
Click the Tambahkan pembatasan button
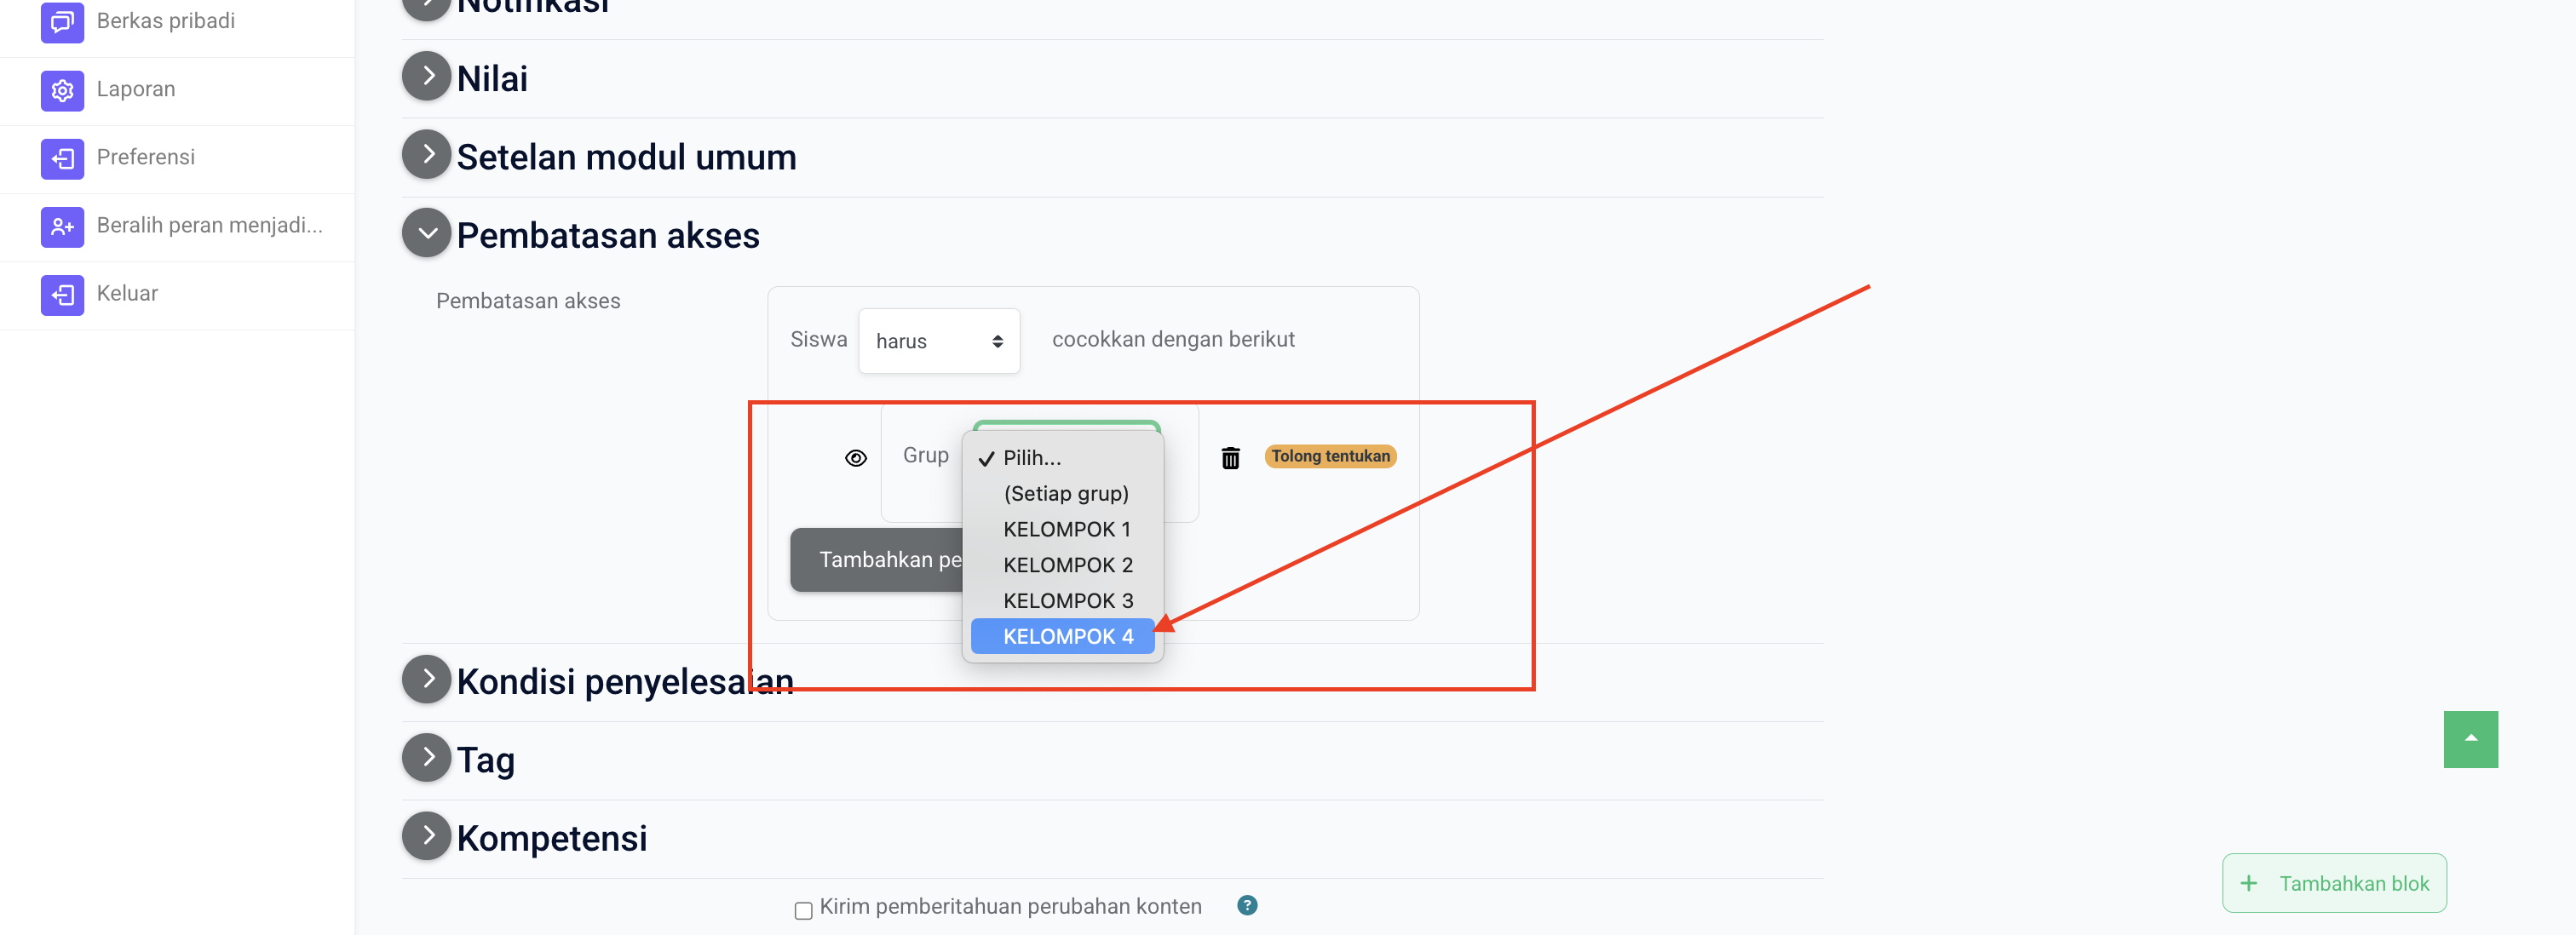pyautogui.click(x=877, y=560)
